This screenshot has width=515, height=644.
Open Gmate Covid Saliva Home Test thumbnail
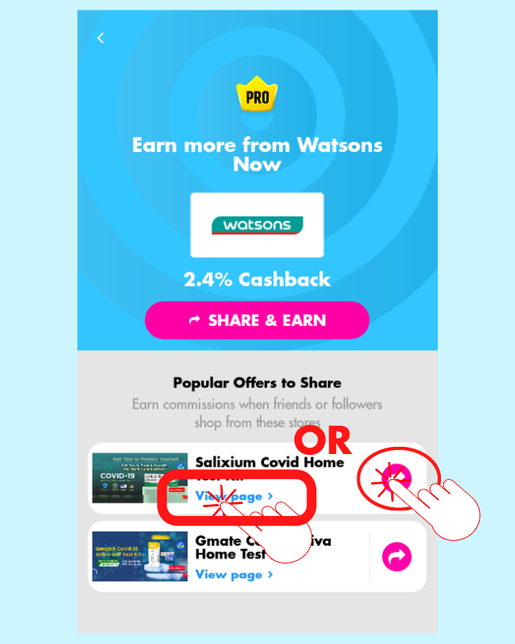coord(140,556)
